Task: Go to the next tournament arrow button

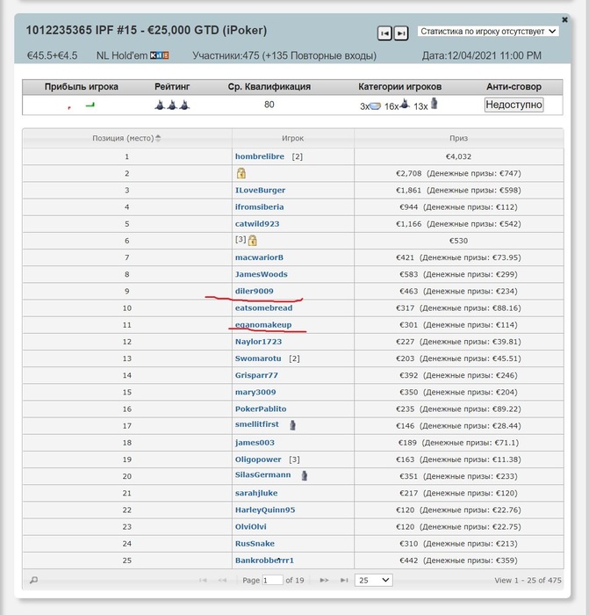Action: pyautogui.click(x=400, y=33)
